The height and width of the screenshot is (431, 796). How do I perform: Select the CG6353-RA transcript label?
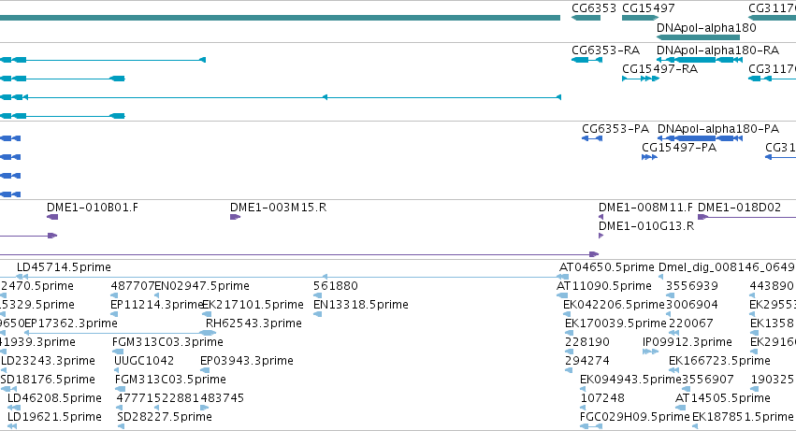pyautogui.click(x=605, y=50)
